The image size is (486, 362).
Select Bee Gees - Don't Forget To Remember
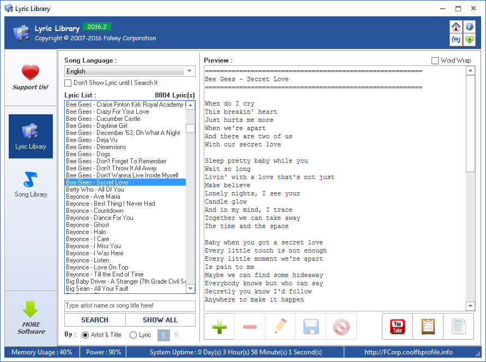[x=125, y=161]
